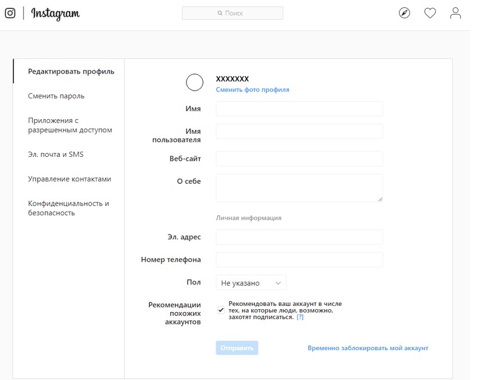
Task: Open the Пол dropdown showing Не указано
Action: pyautogui.click(x=251, y=283)
